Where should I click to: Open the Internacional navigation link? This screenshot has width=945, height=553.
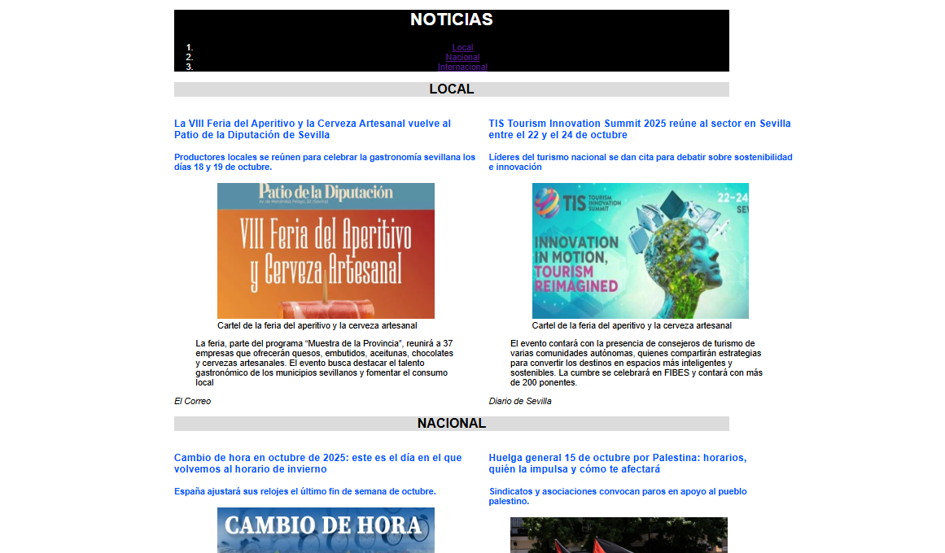[462, 67]
